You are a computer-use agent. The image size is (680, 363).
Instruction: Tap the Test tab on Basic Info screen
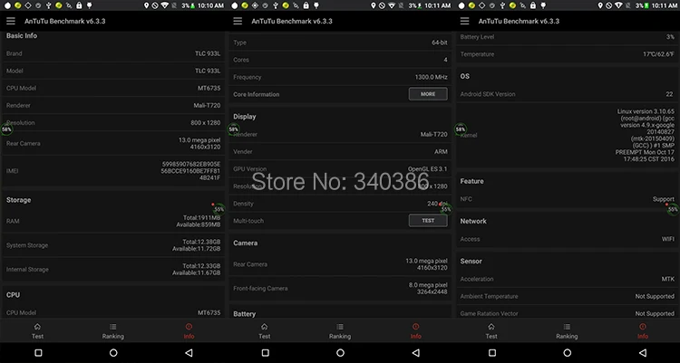click(37, 331)
